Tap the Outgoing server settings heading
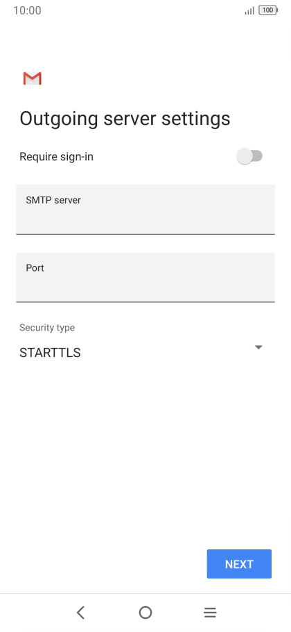The image size is (291, 632). coord(125,119)
